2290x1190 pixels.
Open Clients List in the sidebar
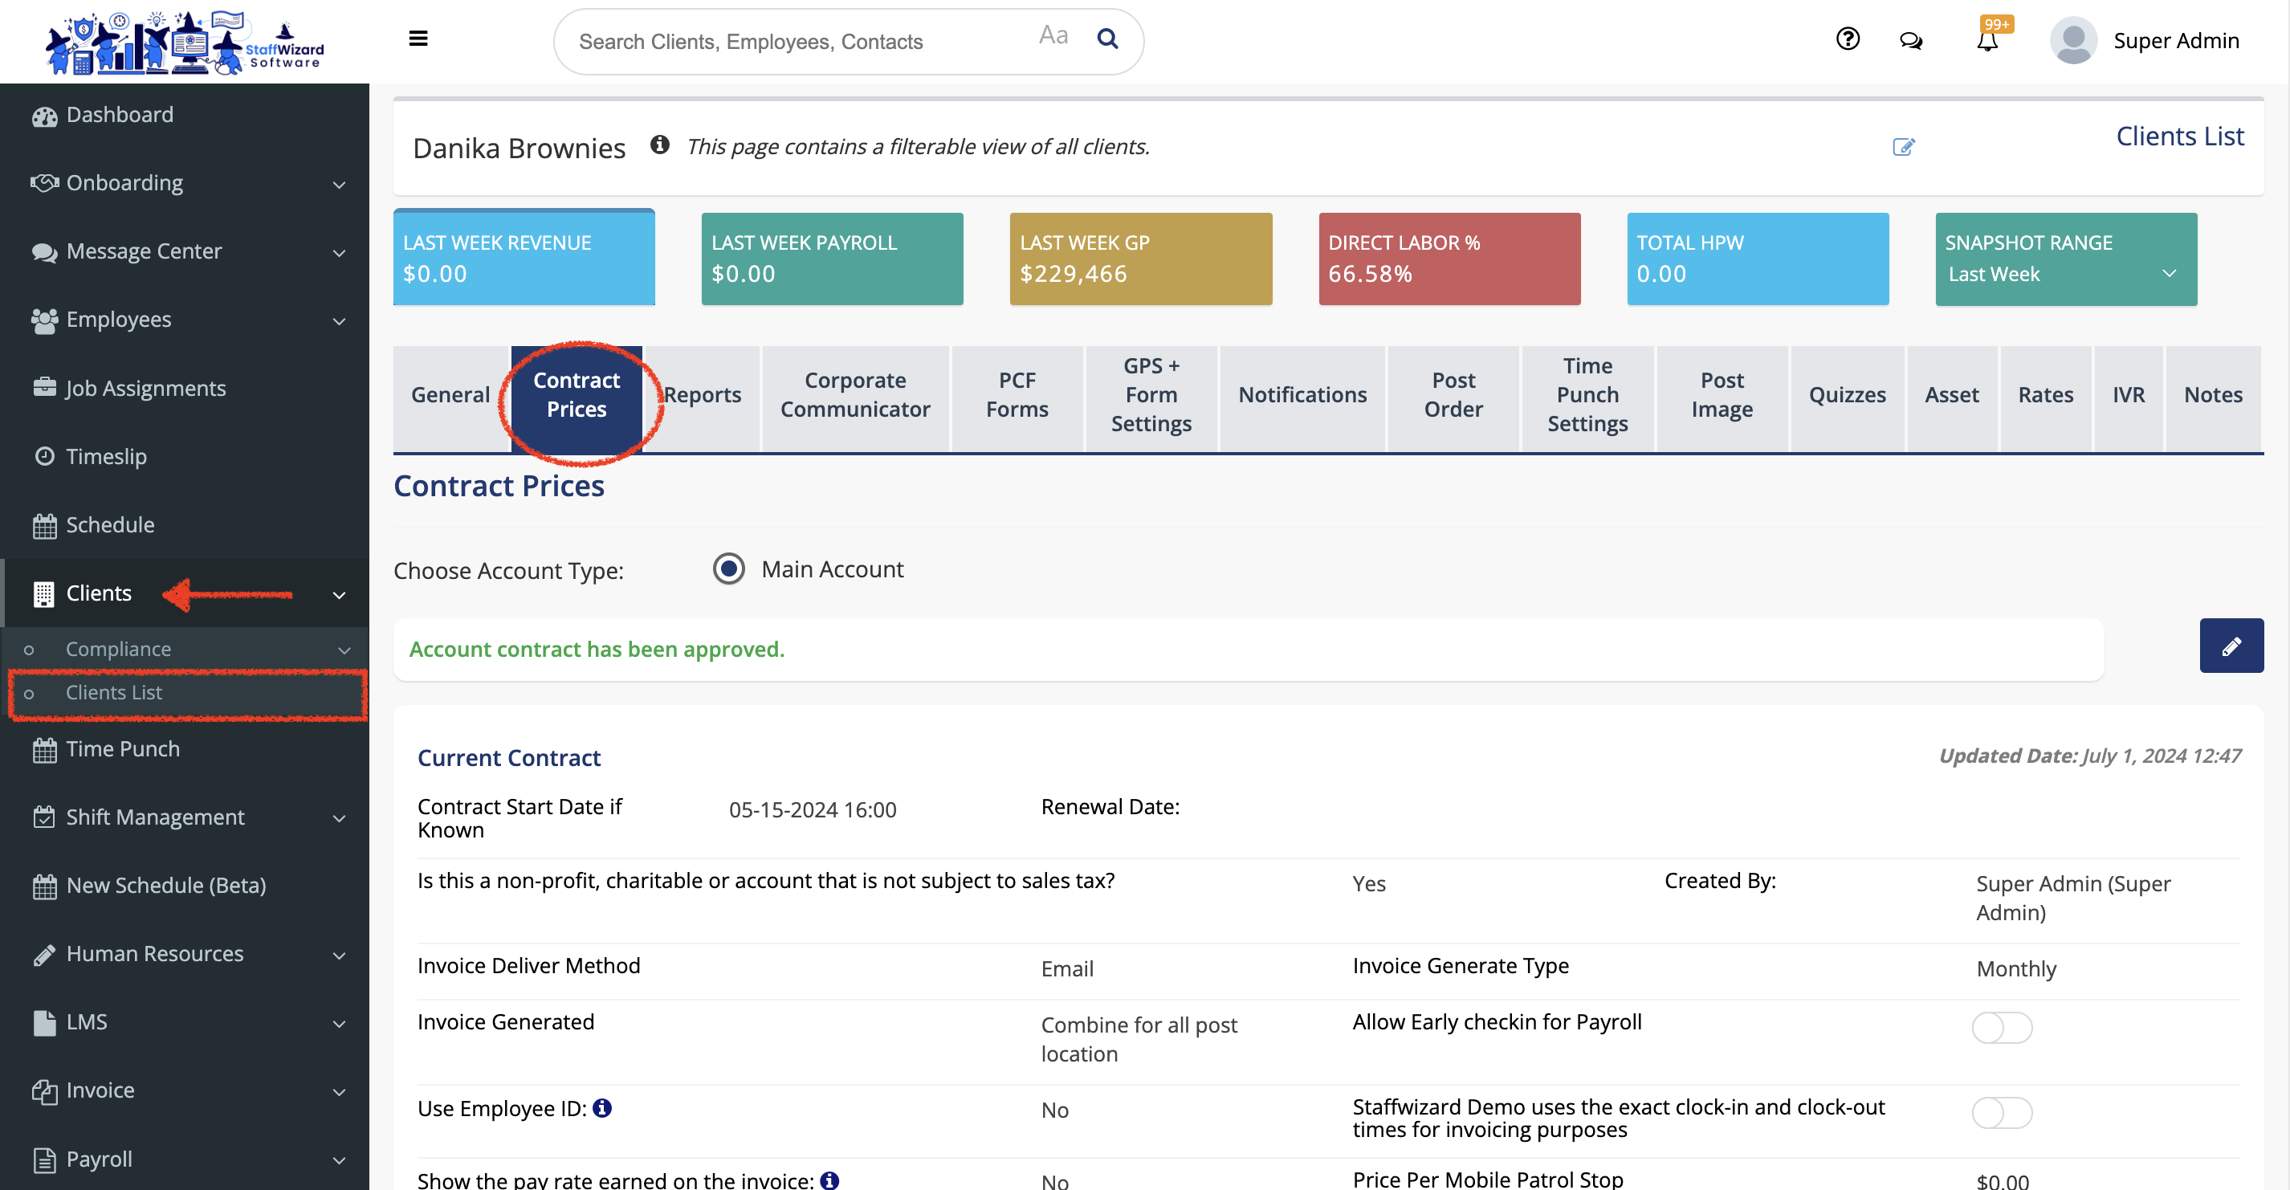pos(114,692)
